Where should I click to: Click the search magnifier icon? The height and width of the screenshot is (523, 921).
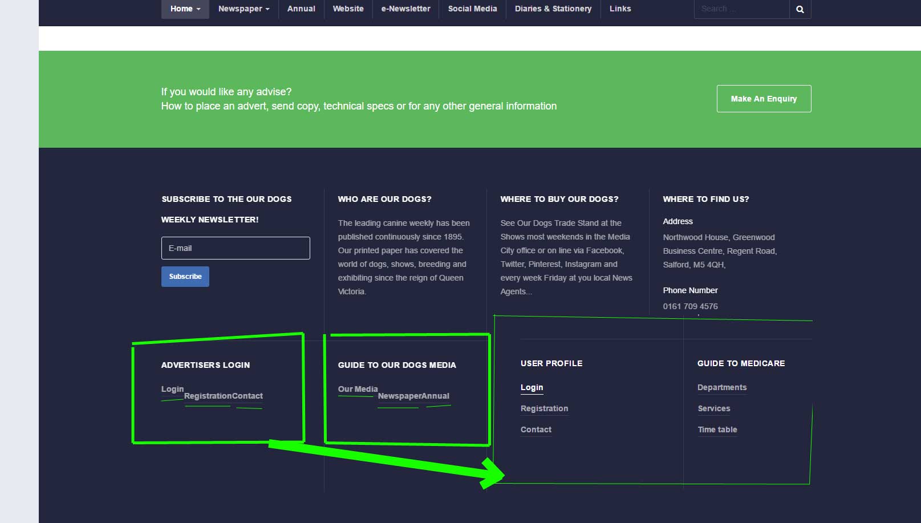pos(800,9)
